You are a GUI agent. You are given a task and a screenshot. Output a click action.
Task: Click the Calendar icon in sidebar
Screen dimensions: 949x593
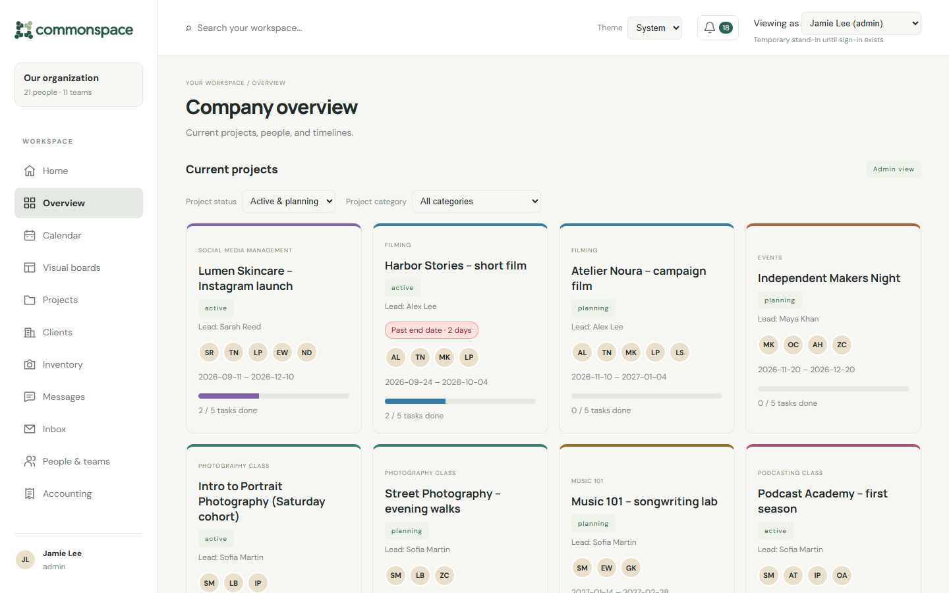30,235
